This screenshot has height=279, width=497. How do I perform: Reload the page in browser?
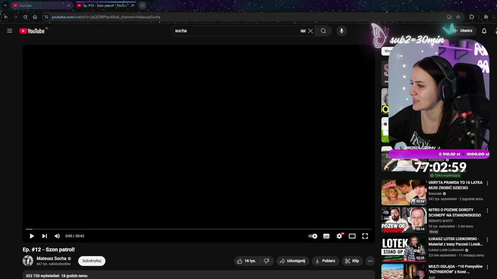(x=25, y=17)
